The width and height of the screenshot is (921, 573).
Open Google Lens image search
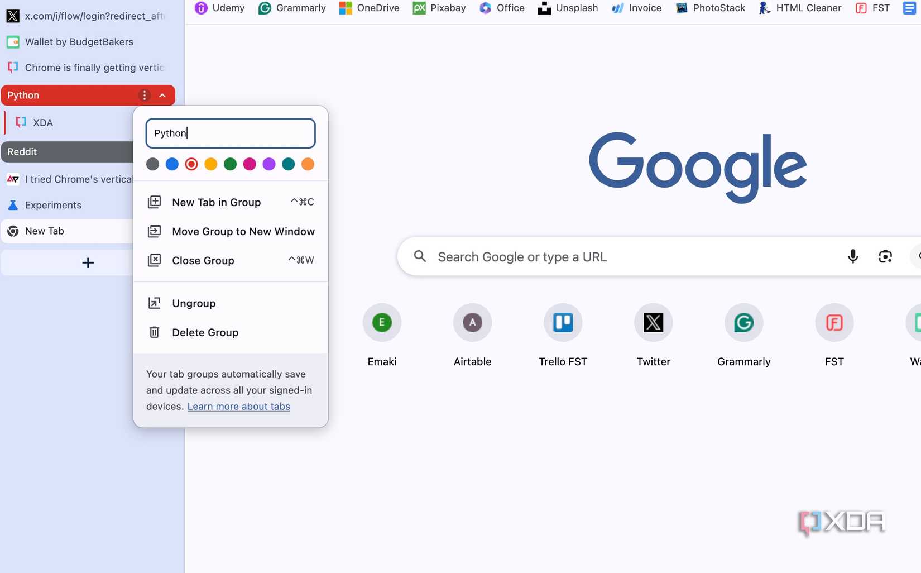pyautogui.click(x=885, y=256)
